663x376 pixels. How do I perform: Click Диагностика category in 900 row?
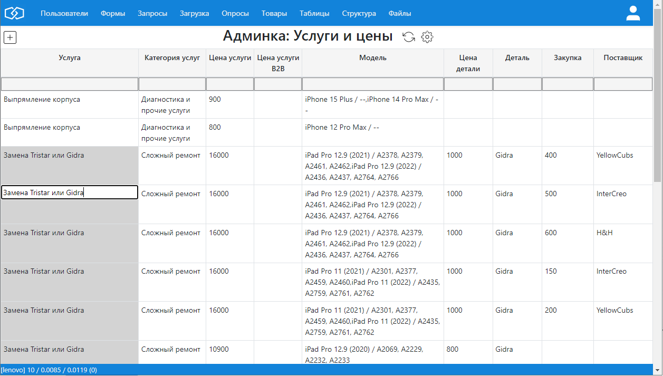(x=172, y=104)
